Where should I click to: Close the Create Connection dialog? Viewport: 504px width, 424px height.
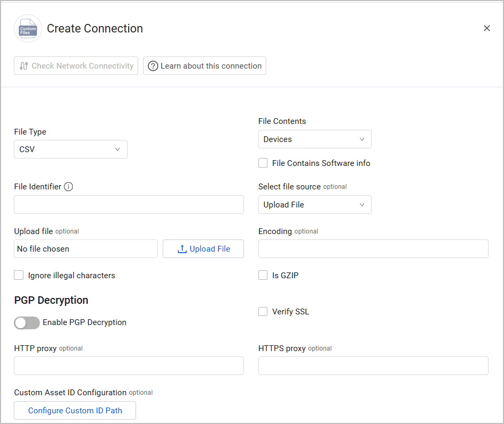click(x=486, y=28)
